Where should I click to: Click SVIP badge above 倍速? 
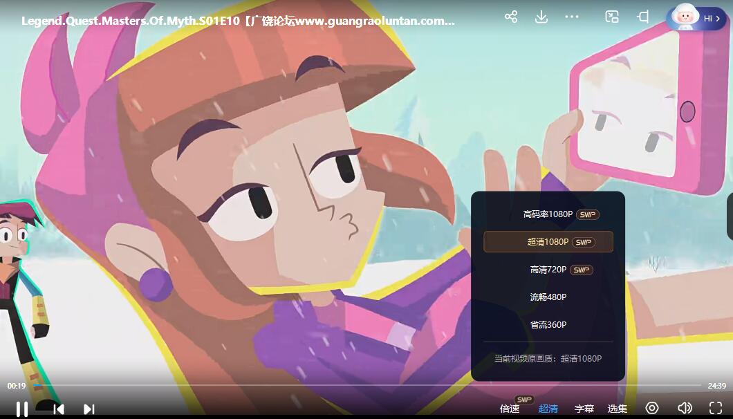click(x=524, y=400)
